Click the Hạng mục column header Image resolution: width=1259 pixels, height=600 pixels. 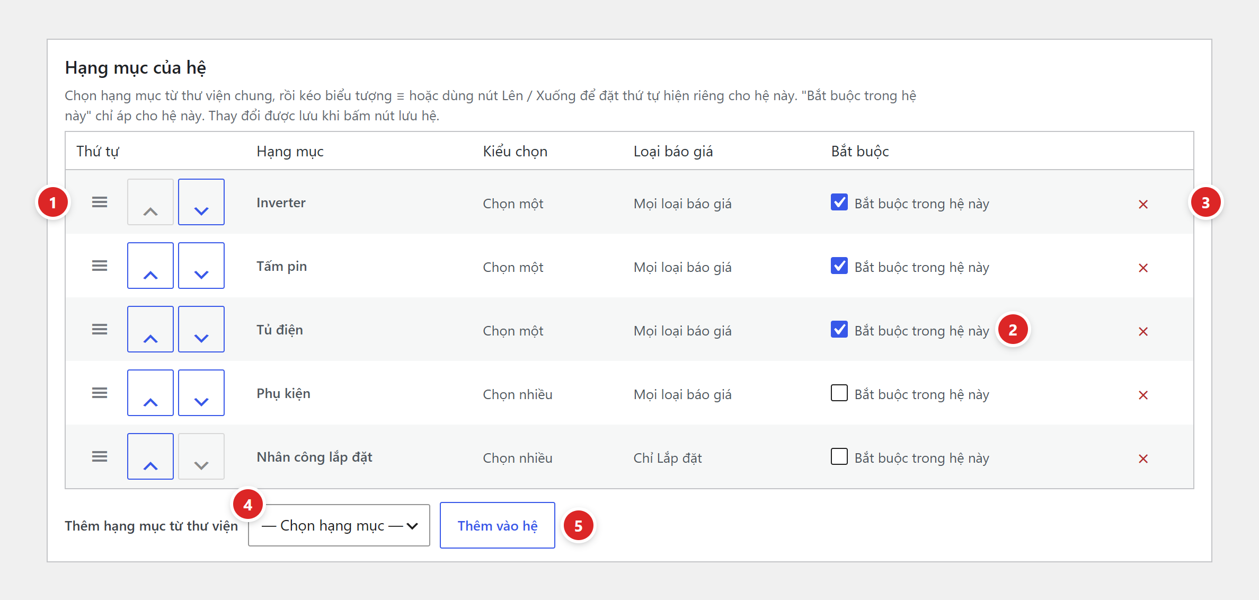coord(290,152)
